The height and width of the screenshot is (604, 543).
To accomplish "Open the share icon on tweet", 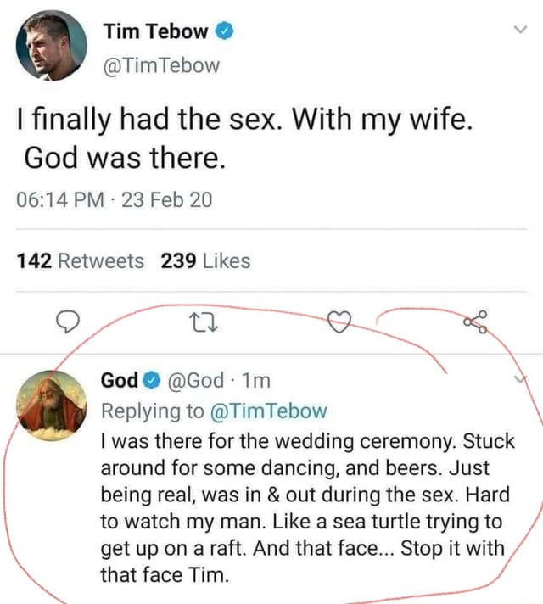I will point(475,322).
